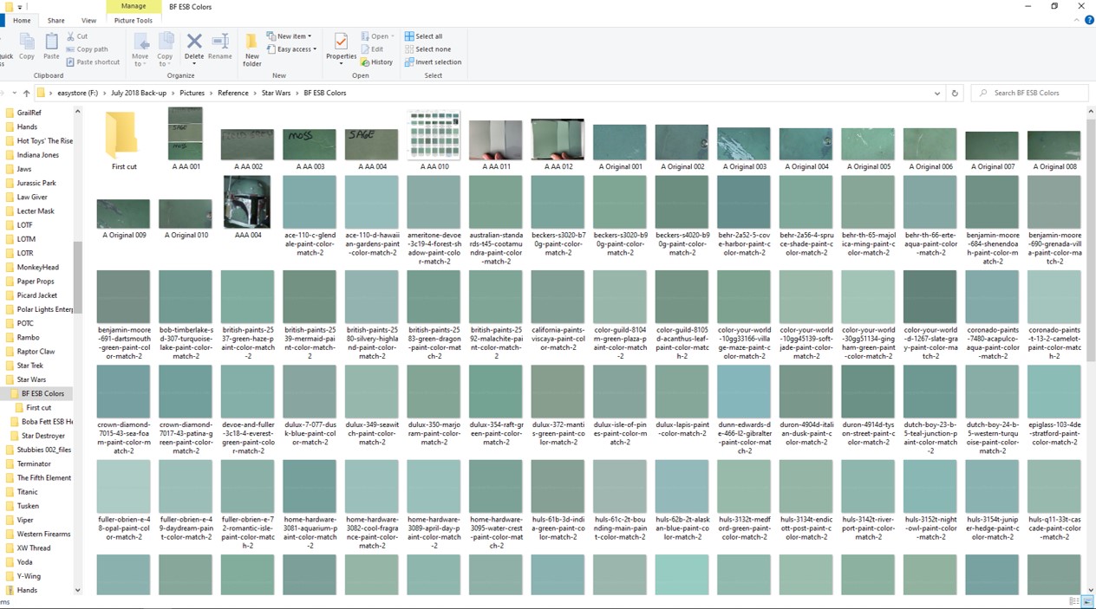Open the recent locations dropdown beside up arrow
This screenshot has width=1096, height=609.
tap(13, 93)
